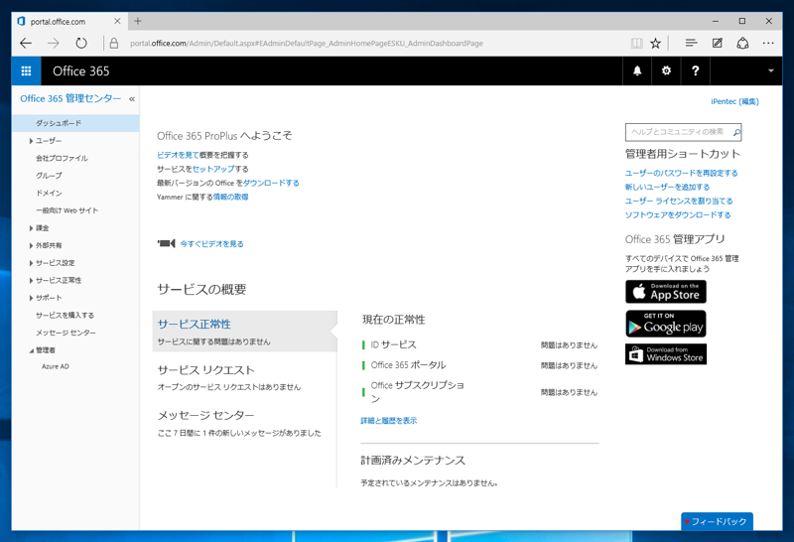Click 今すぐビデオを見る link
Image resolution: width=794 pixels, height=542 pixels.
(211, 243)
